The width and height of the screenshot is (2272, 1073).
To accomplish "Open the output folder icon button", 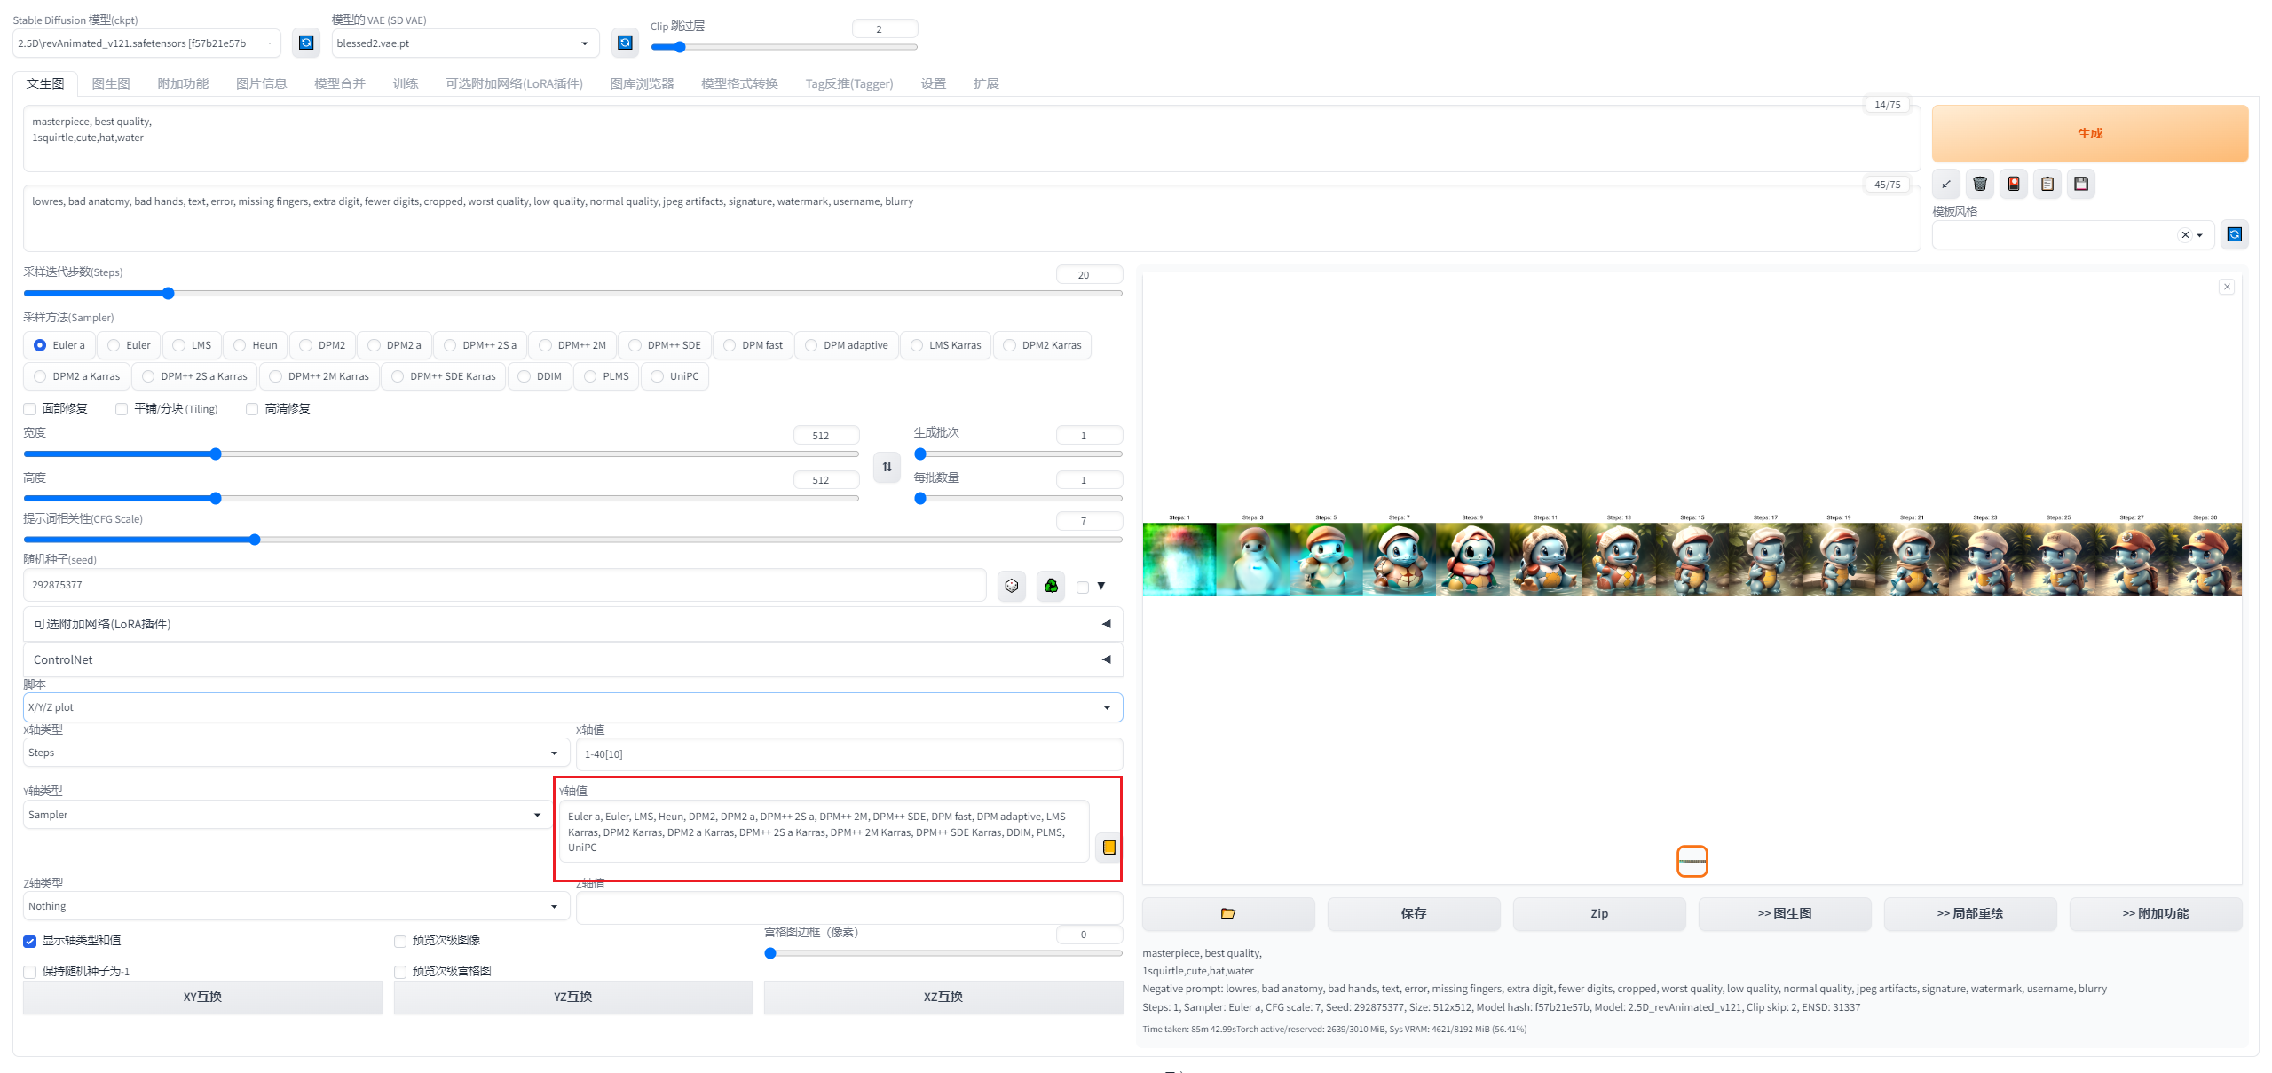I will pos(1228,913).
